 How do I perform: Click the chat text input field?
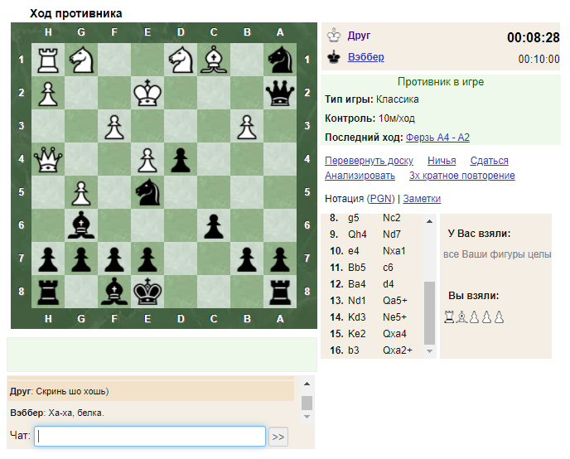click(151, 437)
